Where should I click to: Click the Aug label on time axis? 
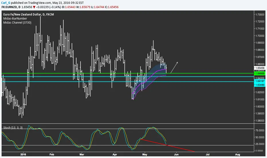(237, 155)
